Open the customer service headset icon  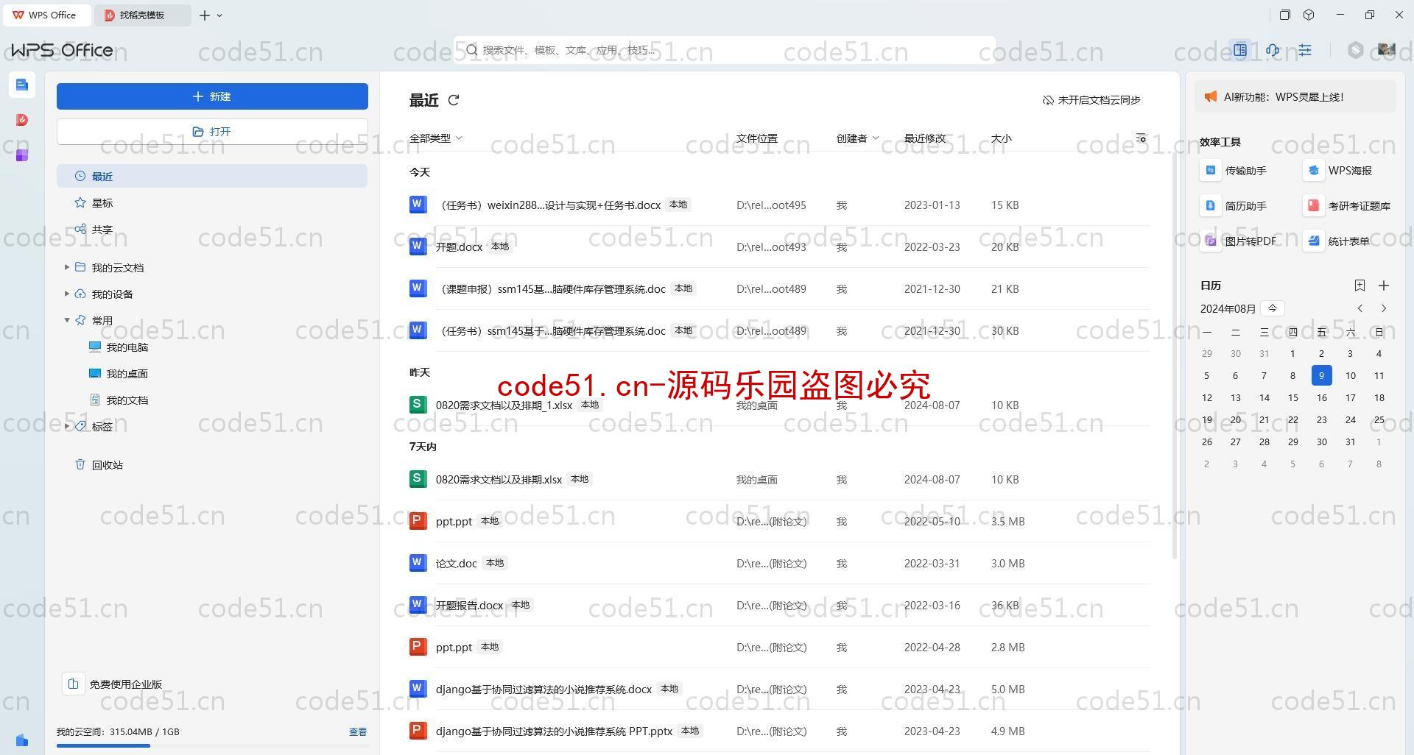pyautogui.click(x=1273, y=50)
